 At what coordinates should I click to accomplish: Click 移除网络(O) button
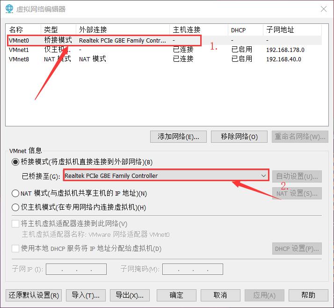239,137
